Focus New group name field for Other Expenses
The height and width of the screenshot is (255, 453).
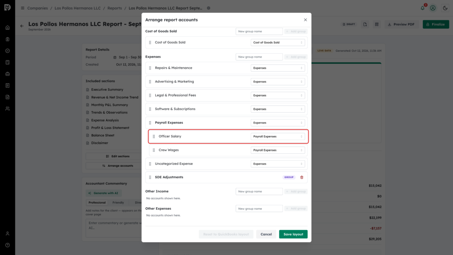[259, 209]
